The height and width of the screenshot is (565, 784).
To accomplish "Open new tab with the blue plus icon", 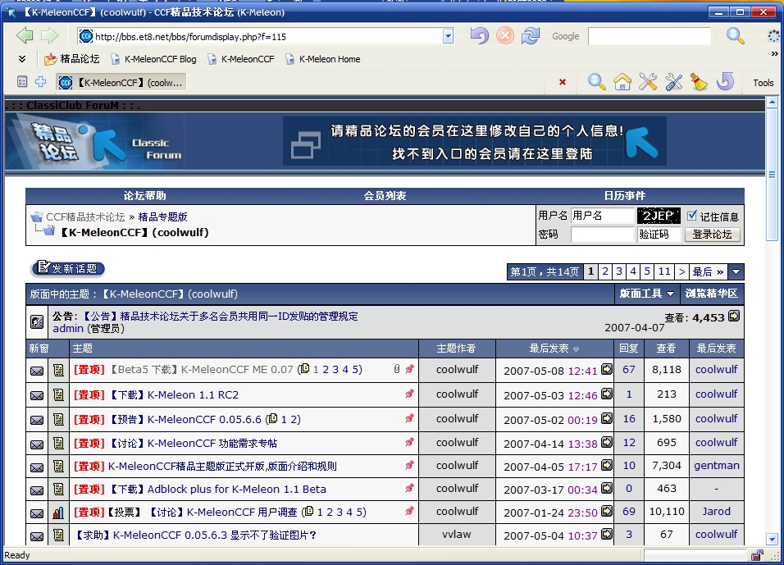I will point(40,81).
